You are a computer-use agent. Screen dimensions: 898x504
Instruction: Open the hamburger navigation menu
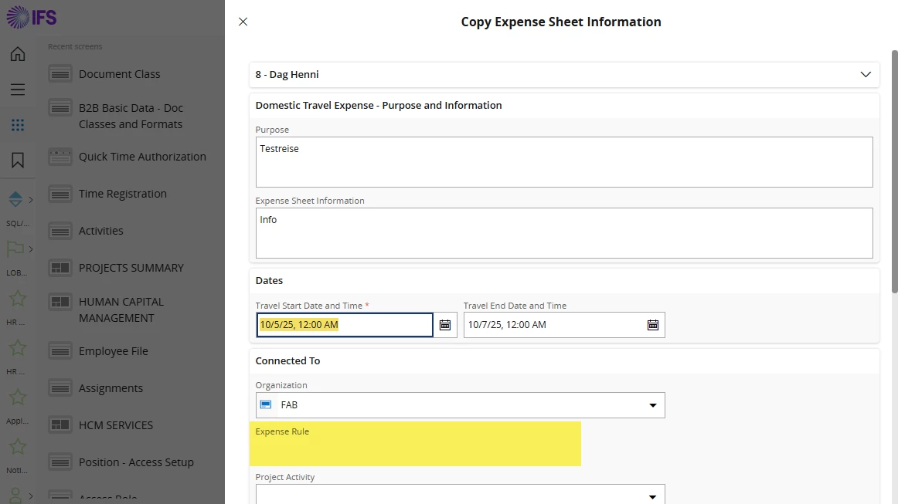point(17,90)
